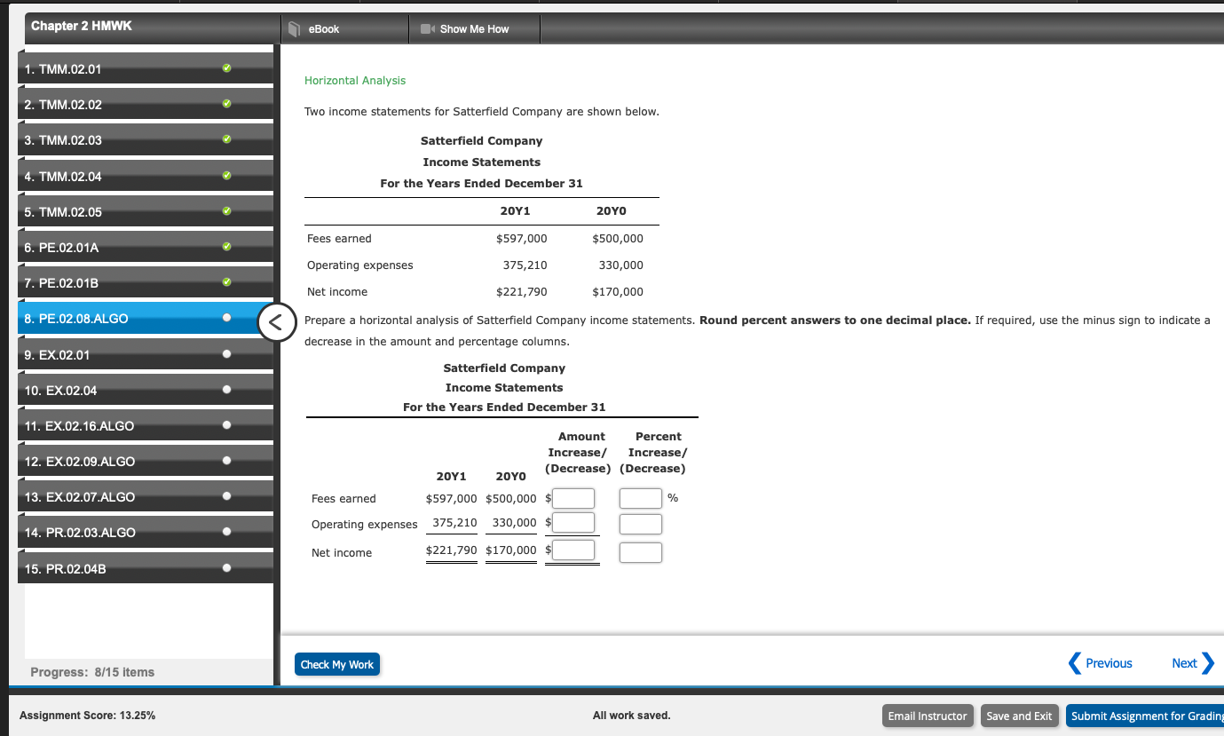Click the Check My Work button
Screen dimensions: 1224x736
pyautogui.click(x=337, y=664)
